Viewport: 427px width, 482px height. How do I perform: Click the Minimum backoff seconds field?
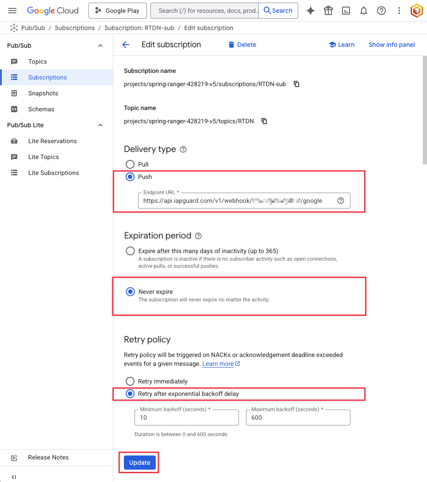[186, 417]
